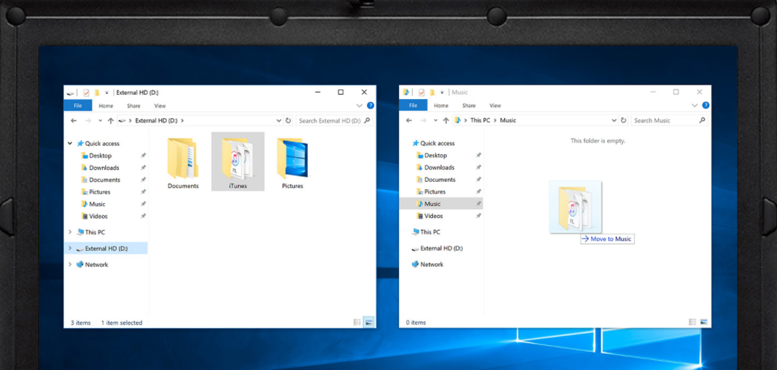Open address history dropdown in Music window
777x370 pixels.
[614, 120]
